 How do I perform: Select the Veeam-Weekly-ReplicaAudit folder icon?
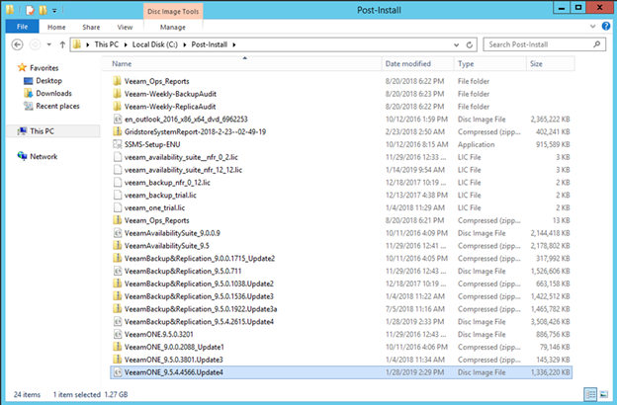click(118, 106)
